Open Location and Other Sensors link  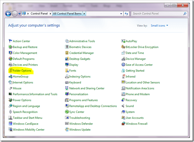(x=143, y=82)
